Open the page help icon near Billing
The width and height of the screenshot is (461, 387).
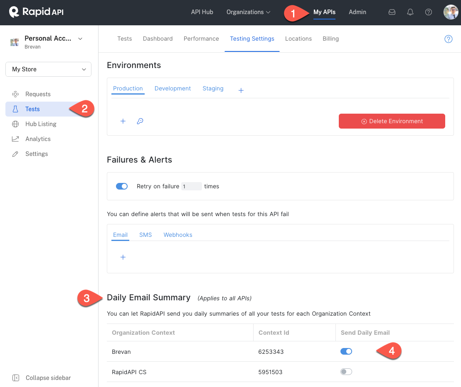point(449,39)
